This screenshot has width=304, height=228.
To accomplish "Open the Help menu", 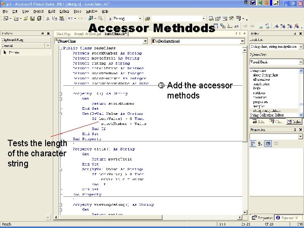I will click(x=105, y=11).
